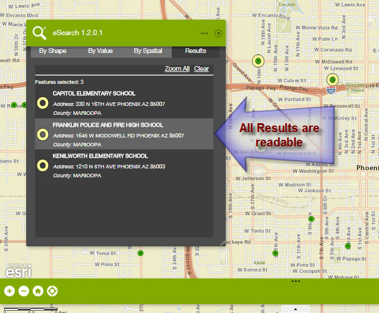Zoom out with the minus button

click(24, 291)
